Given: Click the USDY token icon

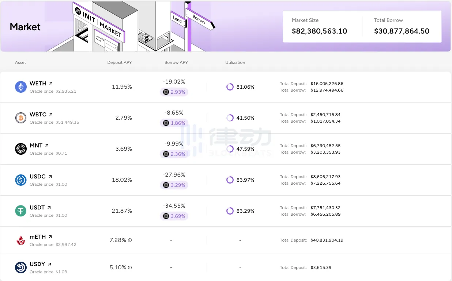Looking at the screenshot, I should 21,267.
